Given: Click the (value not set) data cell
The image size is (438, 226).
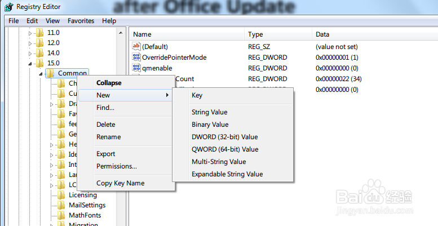Looking at the screenshot, I should click(337, 47).
